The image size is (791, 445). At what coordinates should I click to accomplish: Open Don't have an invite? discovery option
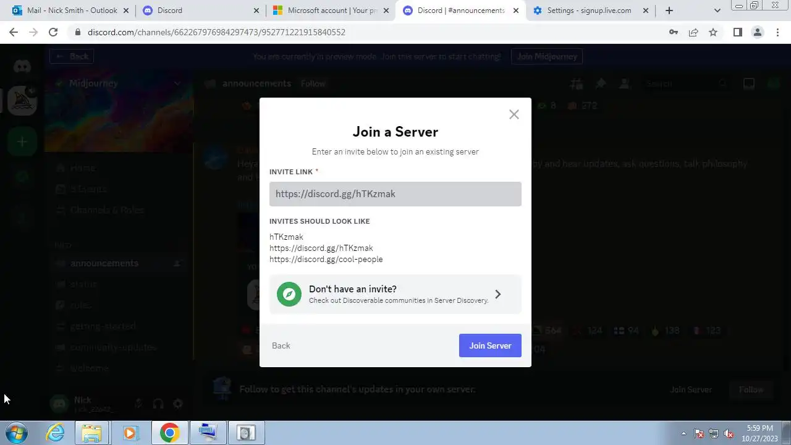click(x=395, y=294)
